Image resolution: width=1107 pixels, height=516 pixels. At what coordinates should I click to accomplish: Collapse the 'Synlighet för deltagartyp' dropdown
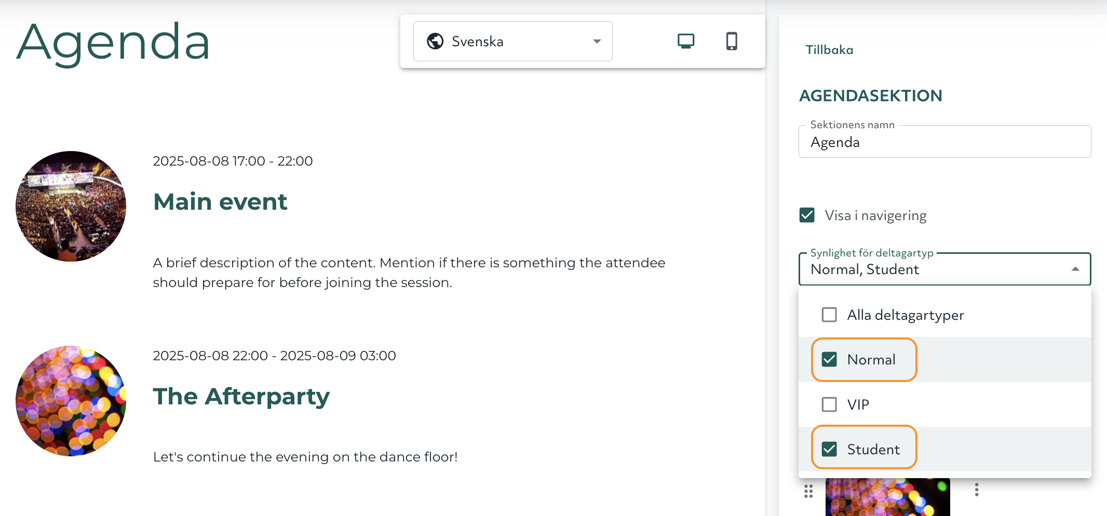[x=1075, y=269]
